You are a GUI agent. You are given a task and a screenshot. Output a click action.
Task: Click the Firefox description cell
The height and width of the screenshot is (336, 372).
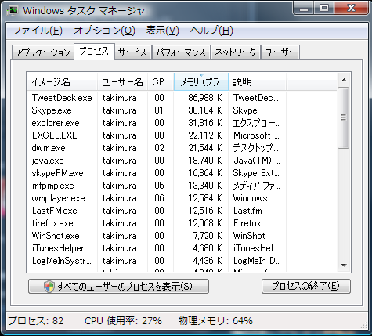247,223
